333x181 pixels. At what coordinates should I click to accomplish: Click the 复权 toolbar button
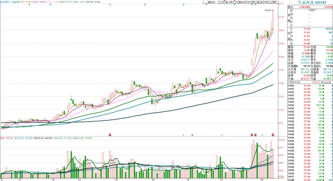pyautogui.click(x=254, y=2)
